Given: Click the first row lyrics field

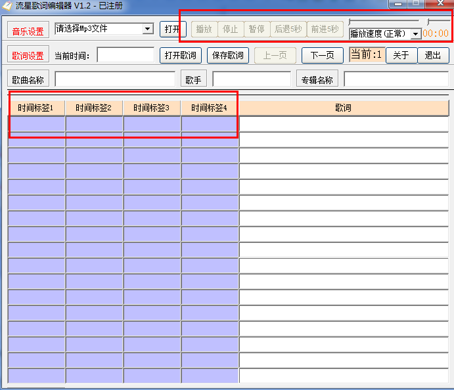Looking at the screenshot, I should pyautogui.click(x=344, y=124).
